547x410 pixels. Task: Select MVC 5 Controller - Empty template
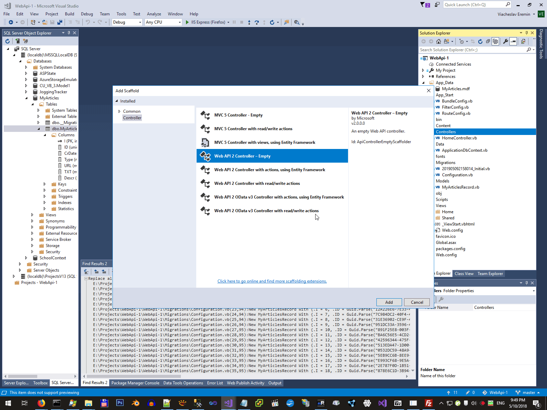coord(272,115)
